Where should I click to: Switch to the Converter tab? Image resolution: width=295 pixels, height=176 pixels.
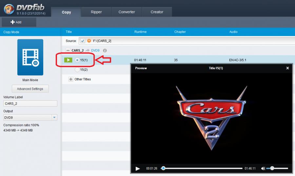127,12
